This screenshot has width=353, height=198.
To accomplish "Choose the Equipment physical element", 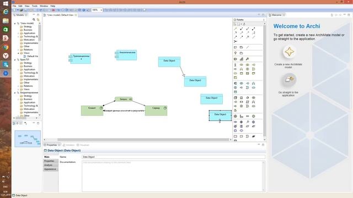I will pyautogui.click(x=236, y=116).
